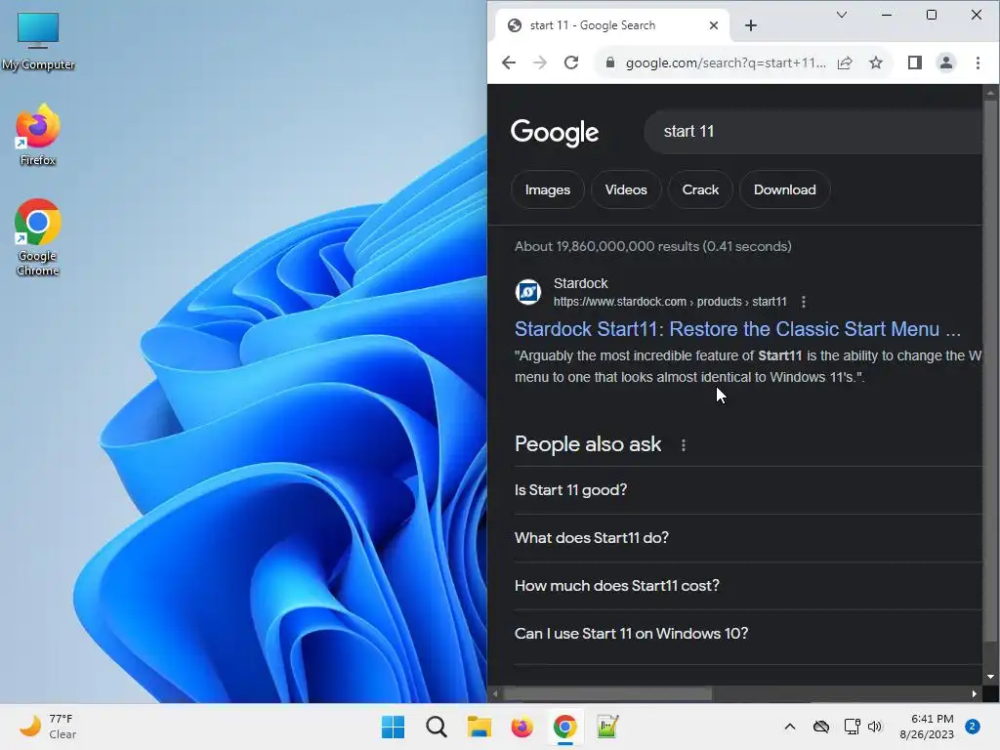This screenshot has width=1000, height=750.
Task: Click Stardock favicon on the result
Action: tap(528, 292)
